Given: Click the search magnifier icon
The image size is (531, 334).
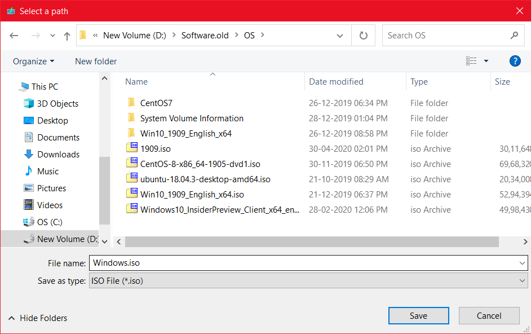Looking at the screenshot, I should (514, 36).
